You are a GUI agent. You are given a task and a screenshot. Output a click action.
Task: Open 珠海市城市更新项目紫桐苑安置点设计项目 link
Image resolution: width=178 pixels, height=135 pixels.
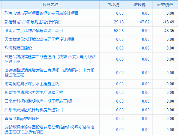pyautogui.click(x=41, y=13)
